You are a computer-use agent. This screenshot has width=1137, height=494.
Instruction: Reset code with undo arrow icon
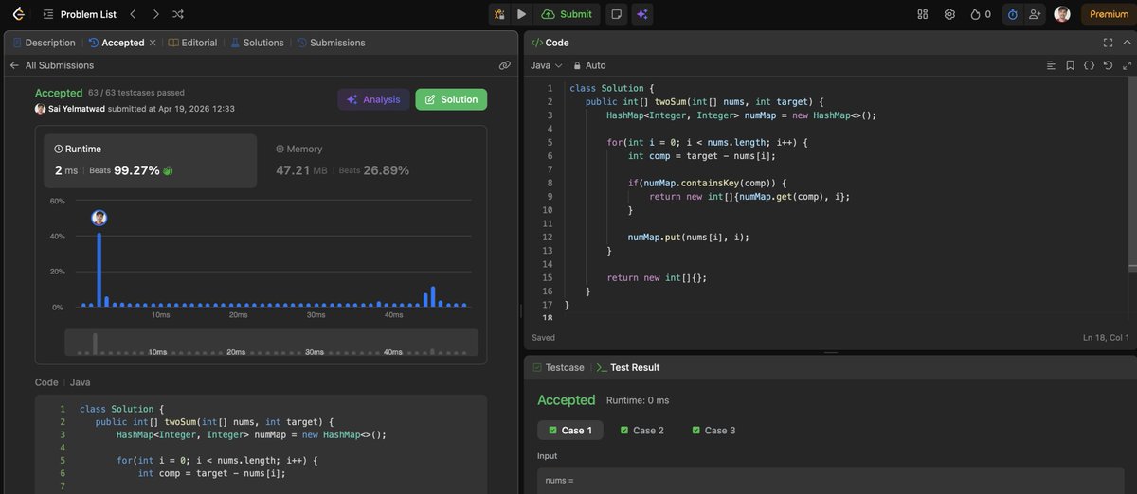[x=1108, y=65]
